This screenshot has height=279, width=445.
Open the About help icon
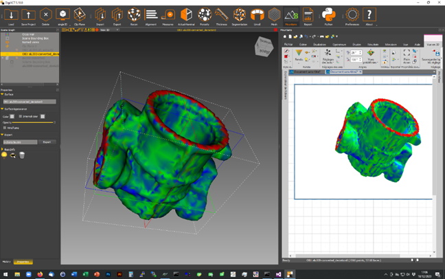369,14
